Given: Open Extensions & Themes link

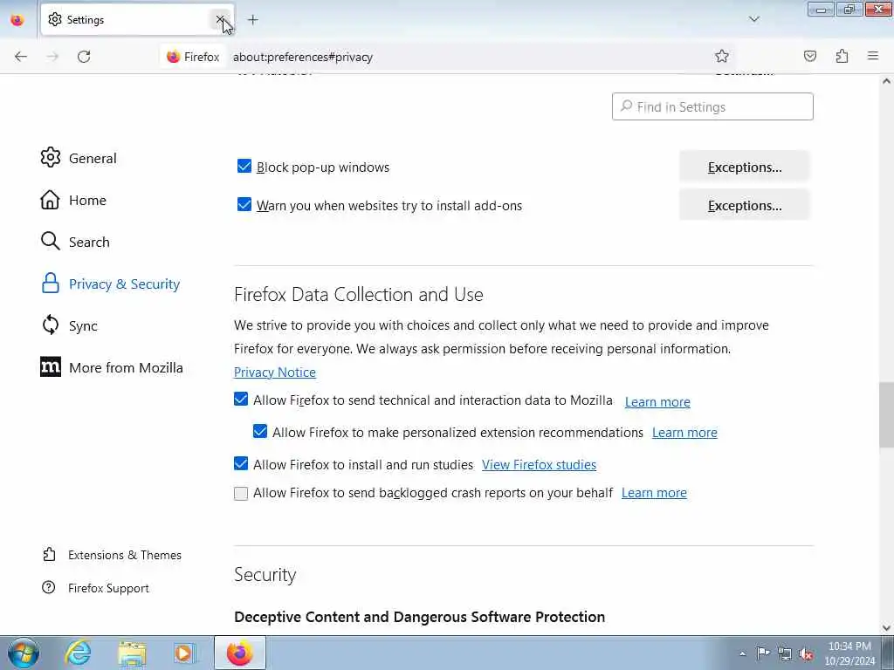Looking at the screenshot, I should (x=112, y=555).
